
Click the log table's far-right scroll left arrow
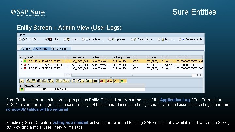click(x=197, y=75)
